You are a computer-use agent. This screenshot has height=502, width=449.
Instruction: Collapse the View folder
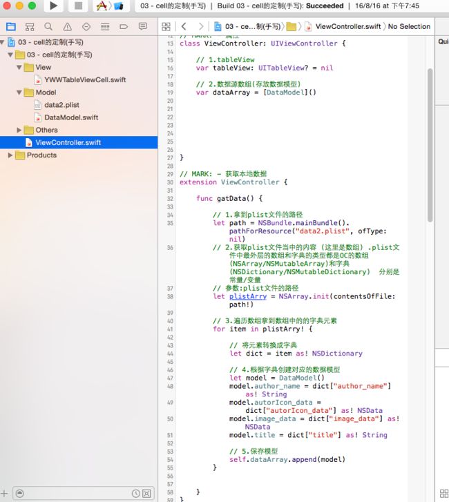[19, 67]
